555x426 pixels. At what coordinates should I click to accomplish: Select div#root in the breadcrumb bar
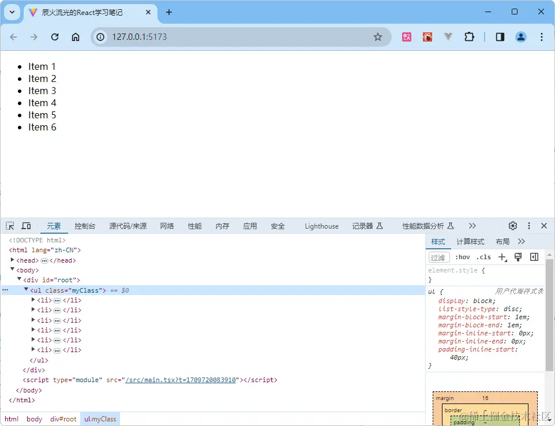click(x=63, y=419)
